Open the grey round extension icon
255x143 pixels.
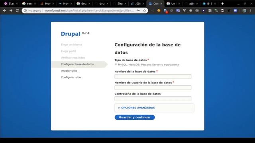(197, 11)
